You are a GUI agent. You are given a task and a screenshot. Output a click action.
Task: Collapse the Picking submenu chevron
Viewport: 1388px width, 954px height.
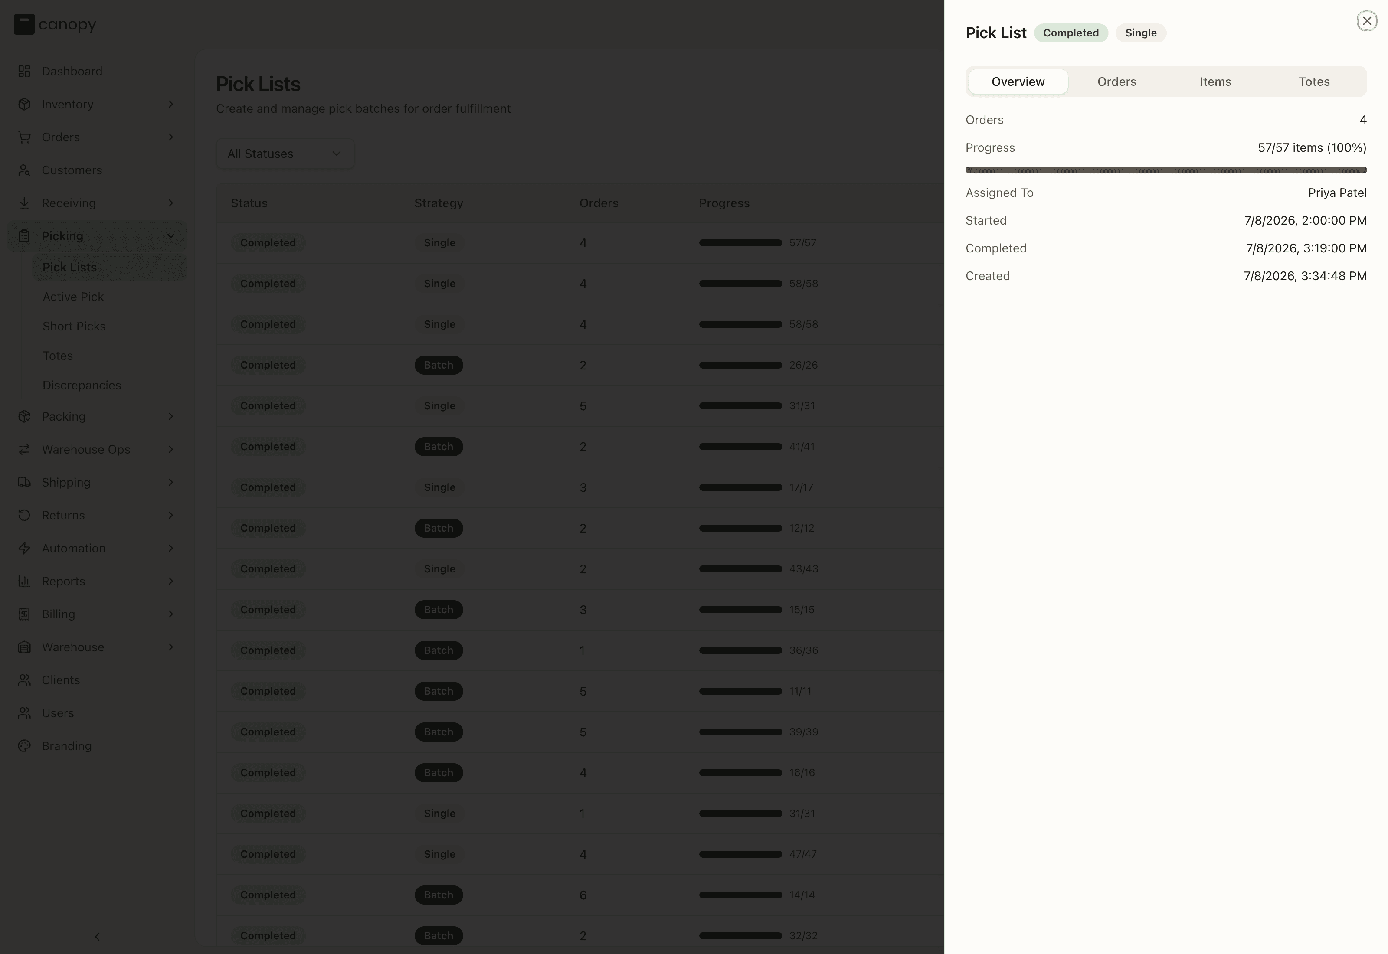click(170, 235)
